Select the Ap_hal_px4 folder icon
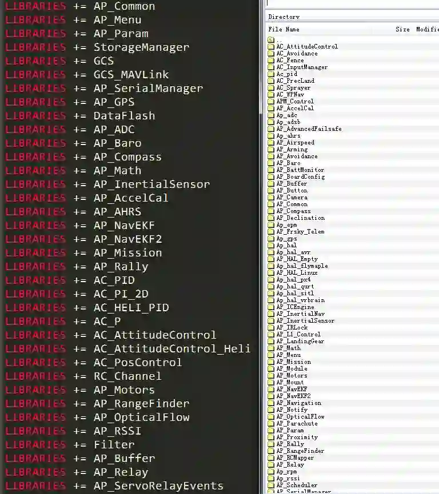 click(x=271, y=280)
